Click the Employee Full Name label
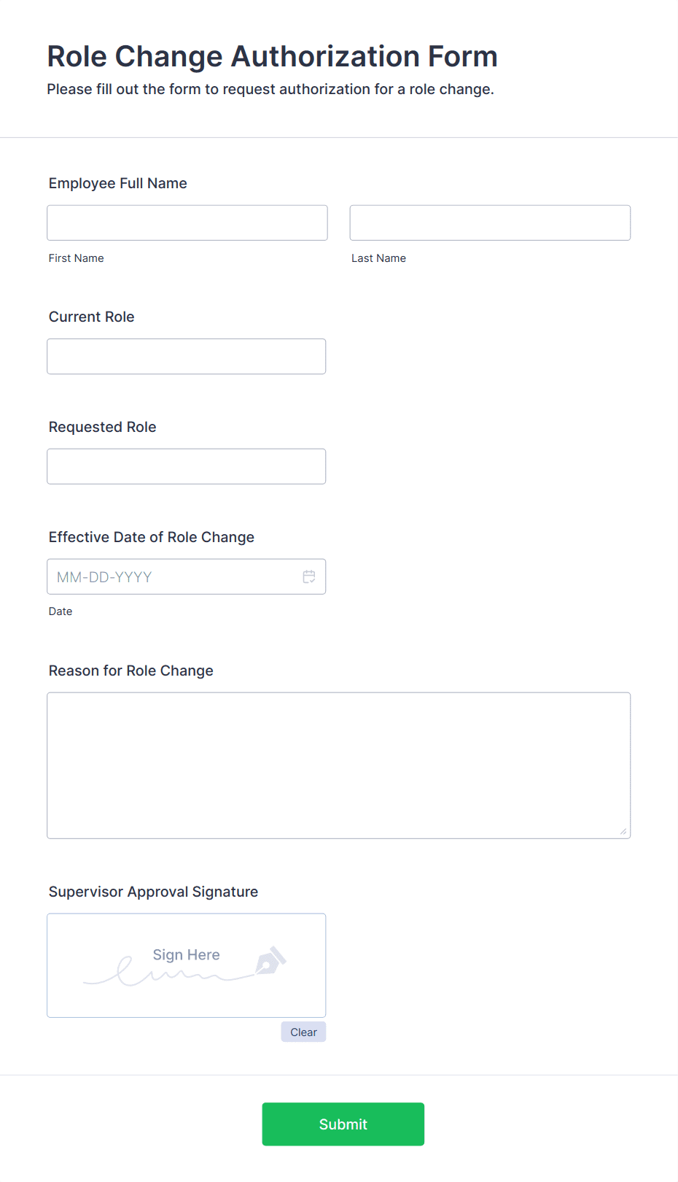Screen dimensions: 678x1182 (118, 183)
